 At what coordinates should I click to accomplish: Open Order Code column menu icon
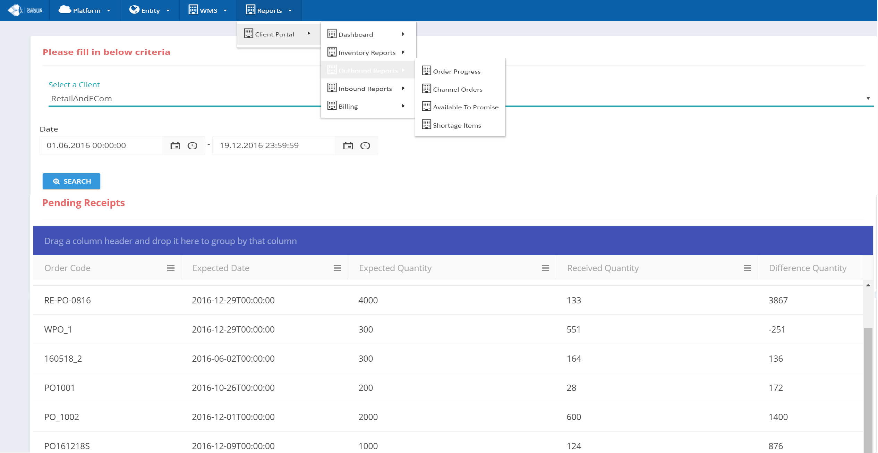[x=171, y=268]
